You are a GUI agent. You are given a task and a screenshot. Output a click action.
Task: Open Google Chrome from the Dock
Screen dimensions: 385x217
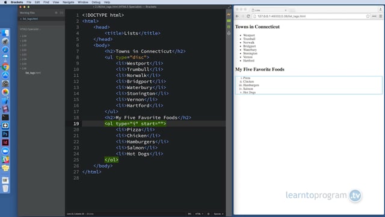tap(5, 67)
